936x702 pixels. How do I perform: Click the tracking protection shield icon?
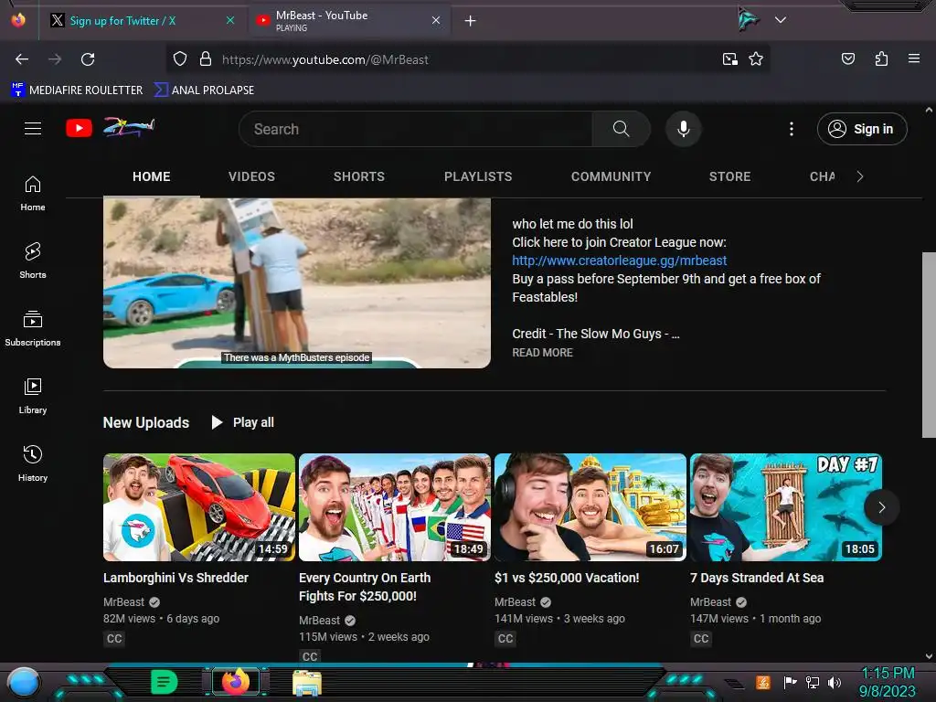click(180, 59)
